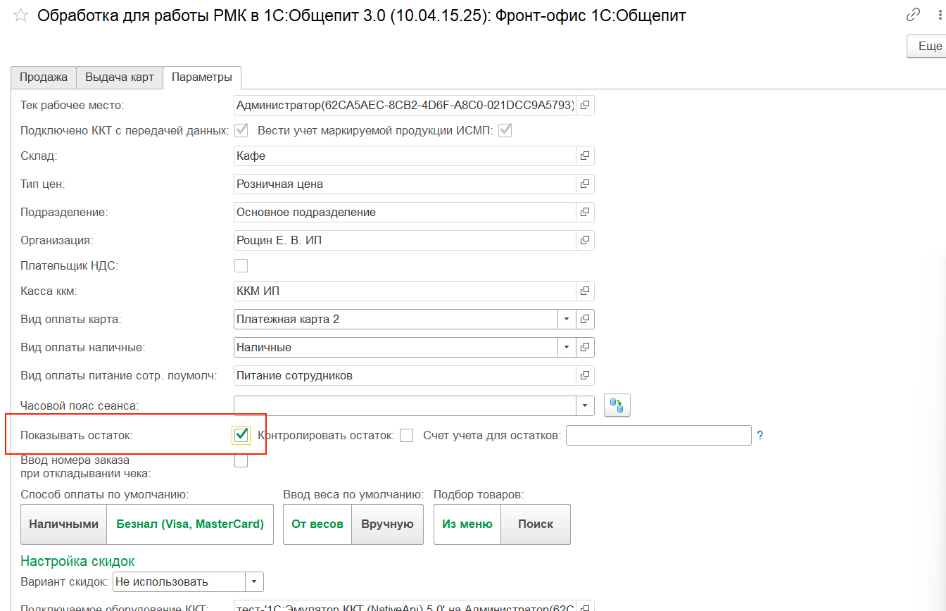946x611 pixels.
Task: Expand Вид оплаты наличные dropdown
Action: [x=567, y=348]
